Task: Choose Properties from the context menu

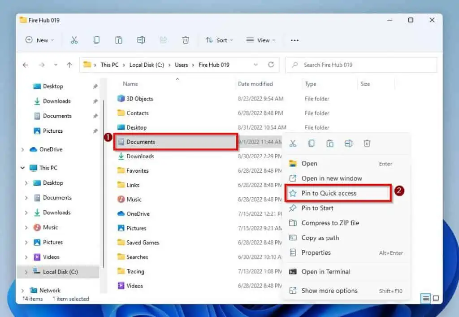Action: point(346,252)
